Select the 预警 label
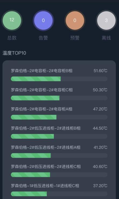119x199 pixels. click(x=75, y=38)
